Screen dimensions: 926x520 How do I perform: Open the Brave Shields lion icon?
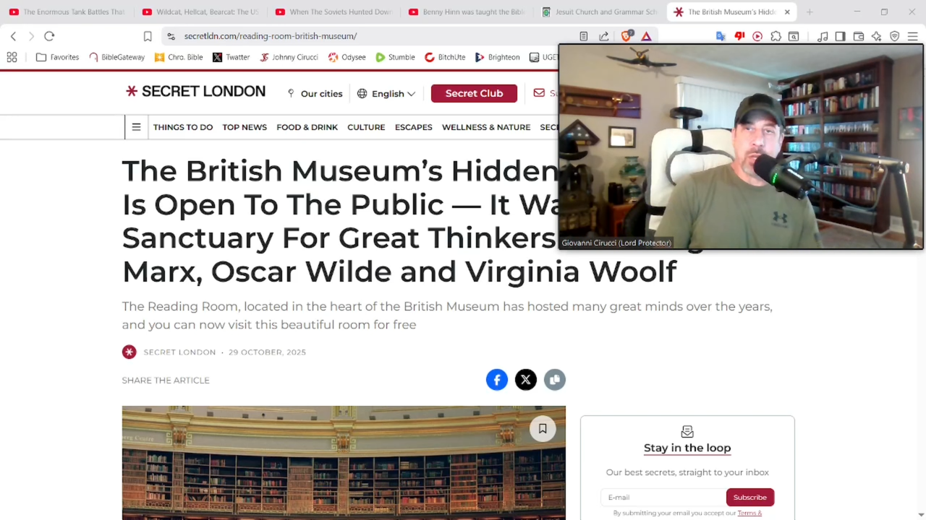coord(627,35)
